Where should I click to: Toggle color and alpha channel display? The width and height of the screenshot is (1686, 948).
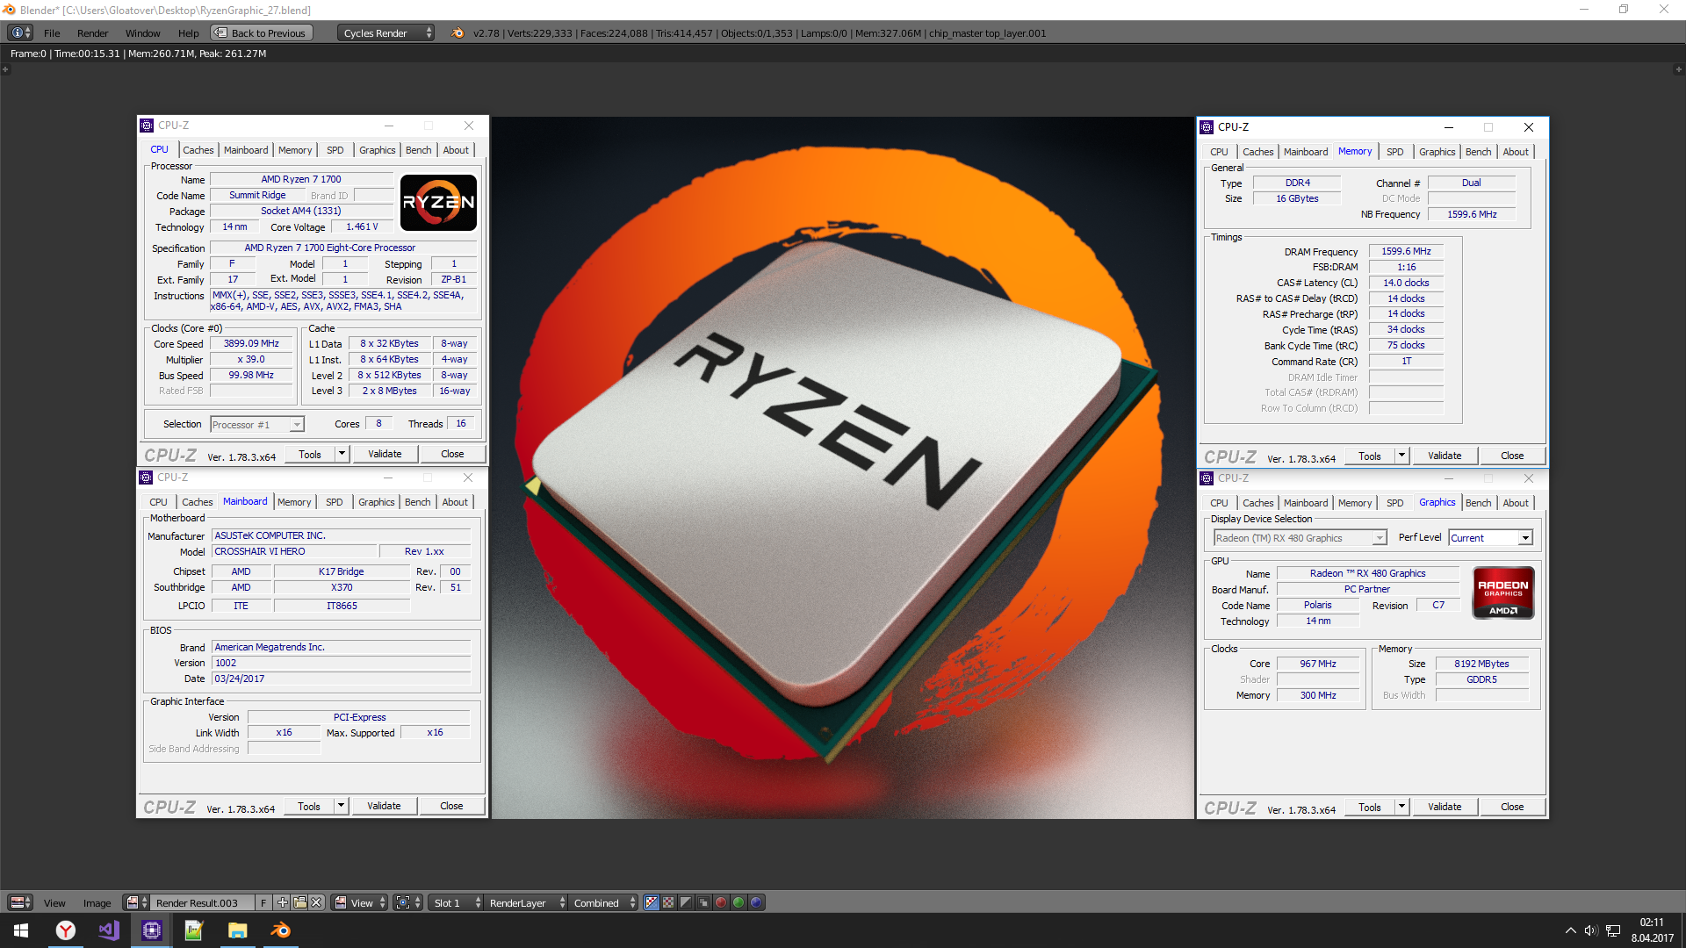pos(651,902)
